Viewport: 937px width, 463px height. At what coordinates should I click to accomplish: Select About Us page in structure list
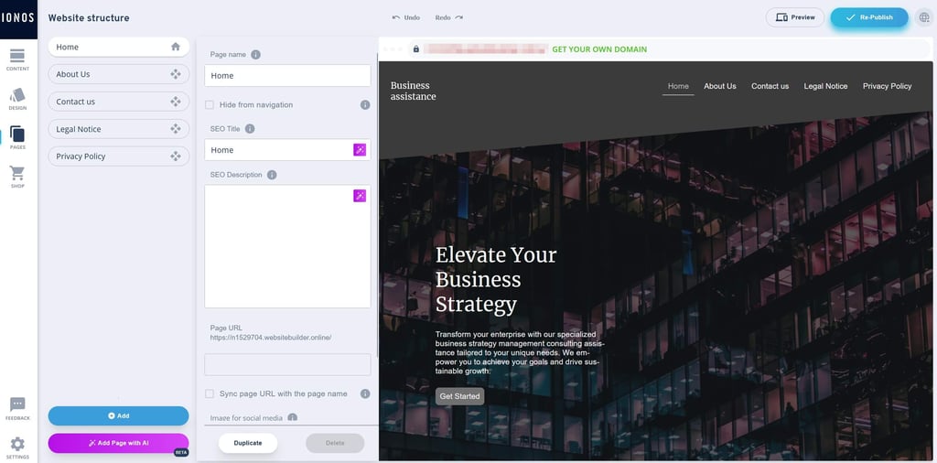118,74
